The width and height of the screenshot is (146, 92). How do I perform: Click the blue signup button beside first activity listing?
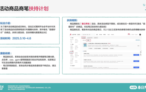(x=136, y=55)
